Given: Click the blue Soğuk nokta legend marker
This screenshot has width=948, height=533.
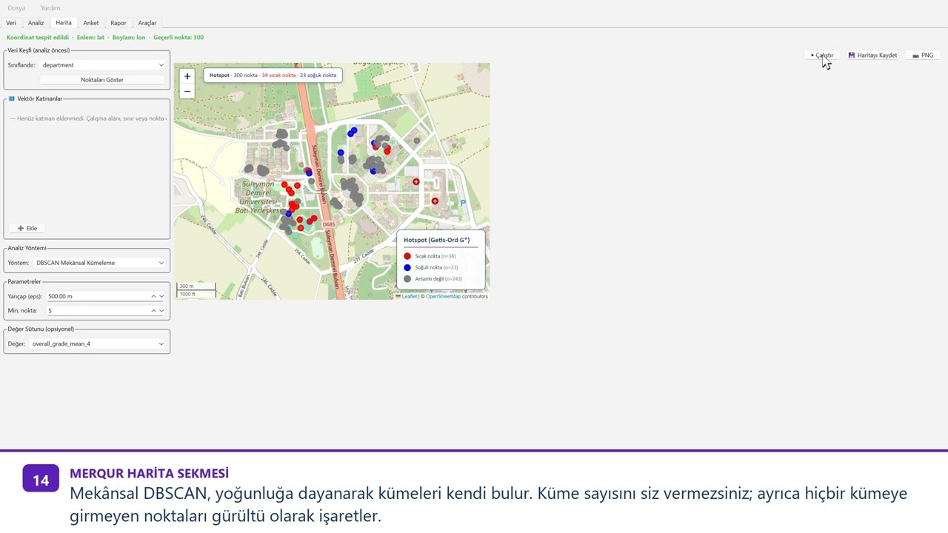Looking at the screenshot, I should point(407,267).
